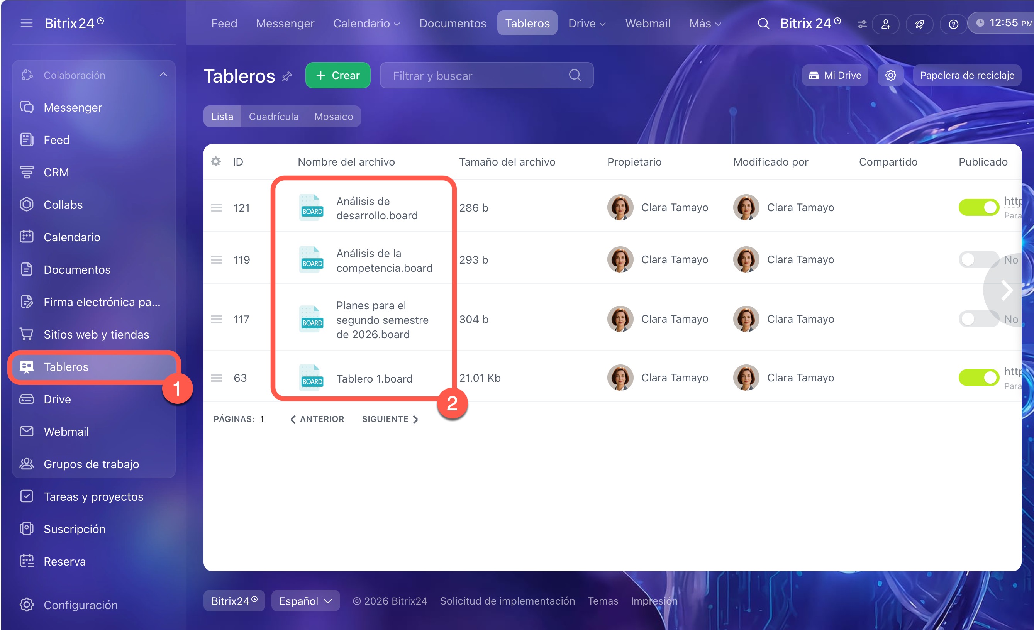The image size is (1034, 630).
Task: Open Webmail in the top menu
Action: [x=648, y=24]
